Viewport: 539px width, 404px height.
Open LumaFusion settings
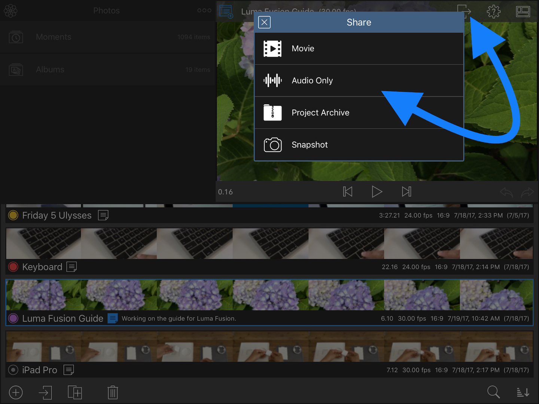point(493,11)
